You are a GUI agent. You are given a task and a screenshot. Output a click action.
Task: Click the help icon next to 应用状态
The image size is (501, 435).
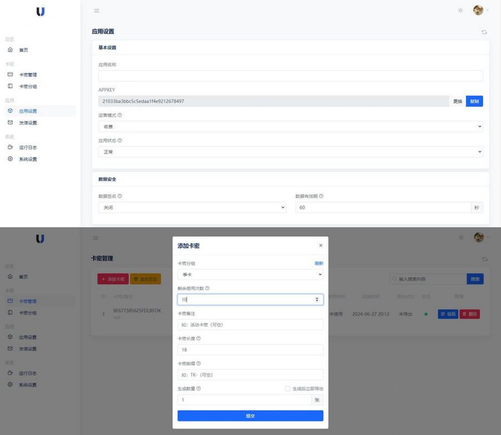pyautogui.click(x=120, y=140)
